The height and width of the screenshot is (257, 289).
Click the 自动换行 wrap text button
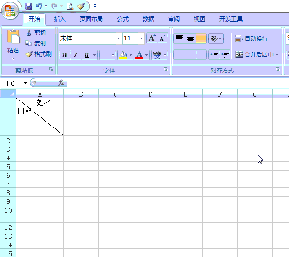click(251, 39)
